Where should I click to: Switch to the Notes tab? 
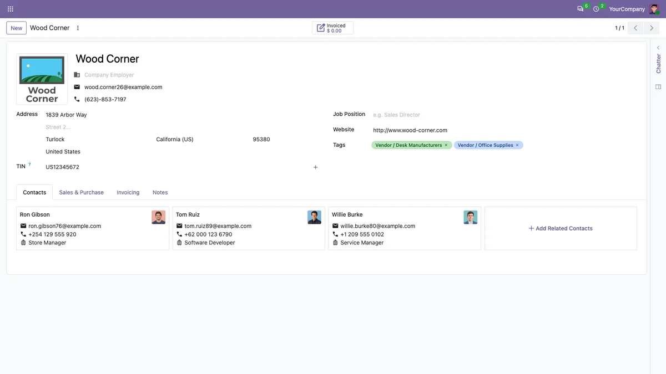(x=160, y=192)
